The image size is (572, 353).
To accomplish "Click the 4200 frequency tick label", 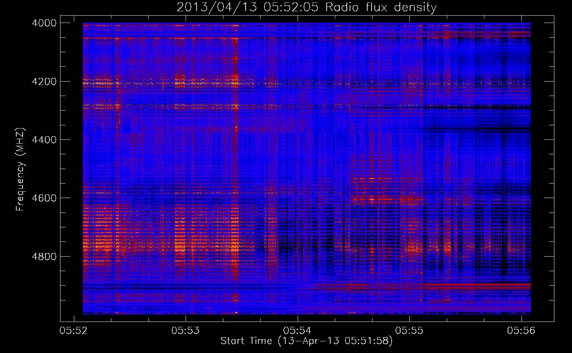I will (x=44, y=82).
